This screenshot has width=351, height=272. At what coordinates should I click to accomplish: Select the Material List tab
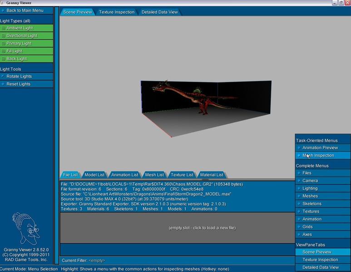click(x=212, y=175)
